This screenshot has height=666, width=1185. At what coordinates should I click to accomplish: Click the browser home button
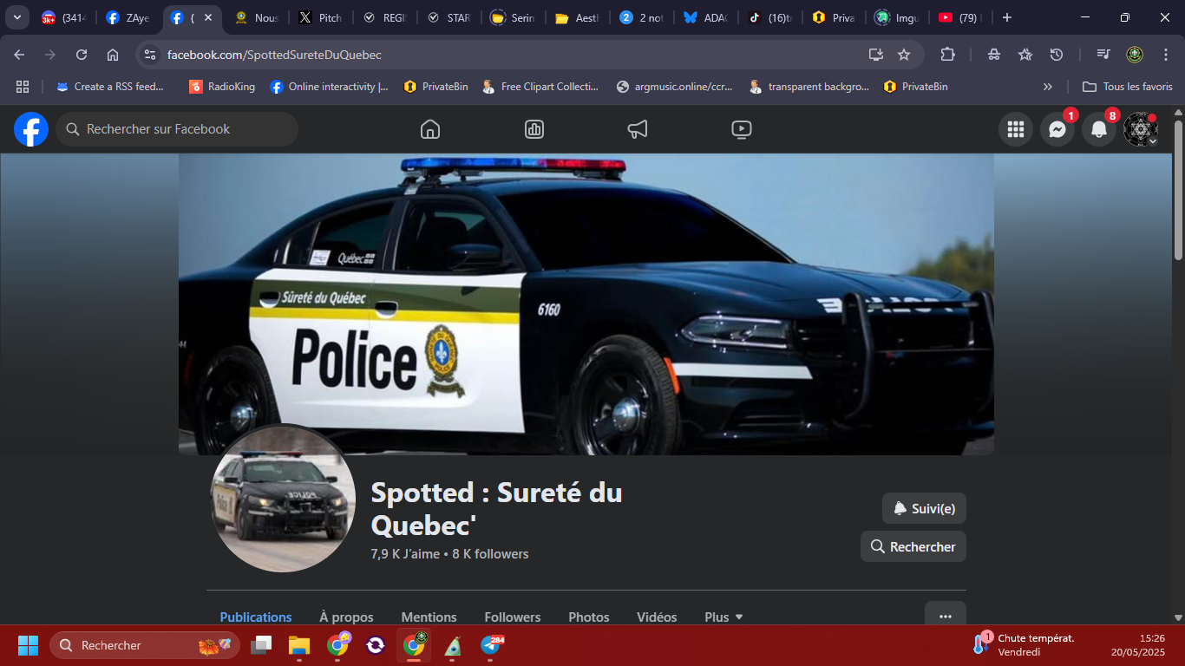[113, 55]
